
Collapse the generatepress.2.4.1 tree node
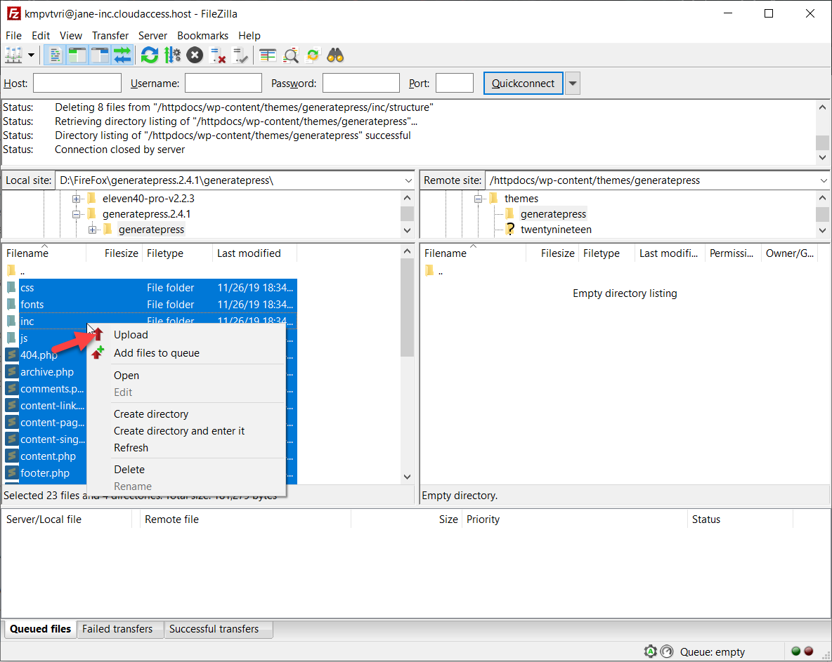[76, 214]
